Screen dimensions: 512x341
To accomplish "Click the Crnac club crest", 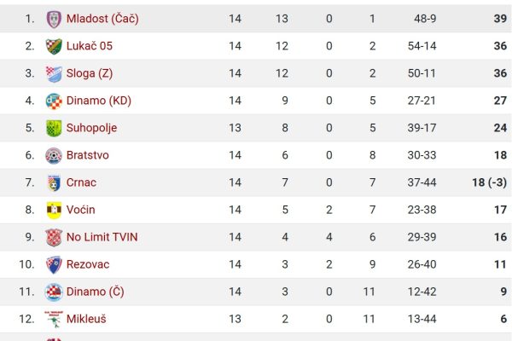I will 54,183.
